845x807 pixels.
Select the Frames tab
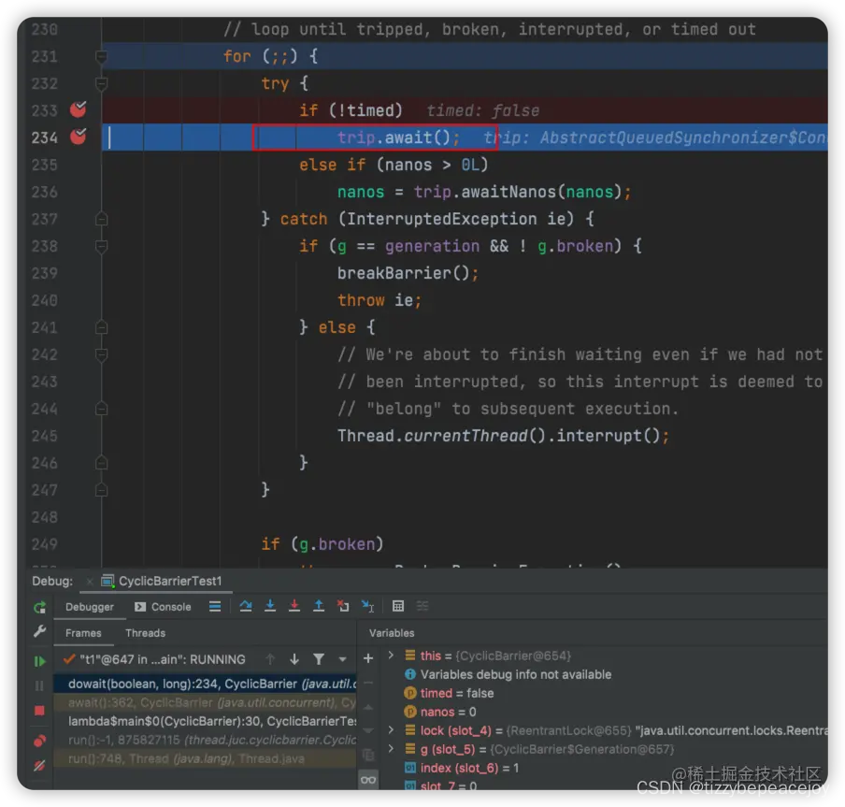[x=83, y=633]
